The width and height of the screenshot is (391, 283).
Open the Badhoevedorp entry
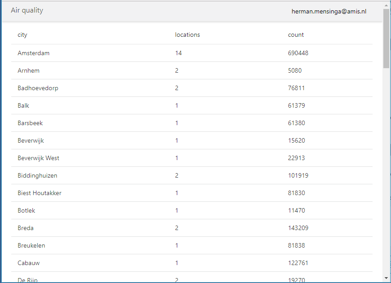coord(38,88)
